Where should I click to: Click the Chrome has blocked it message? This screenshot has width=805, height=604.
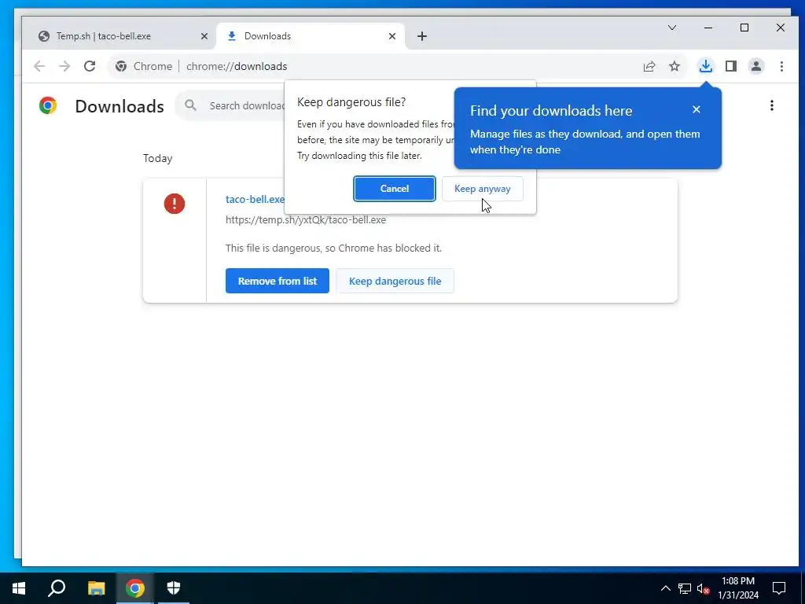click(333, 248)
